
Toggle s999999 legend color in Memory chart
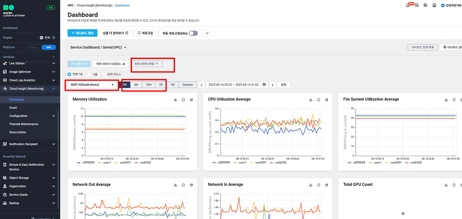pyautogui.click(x=79, y=162)
